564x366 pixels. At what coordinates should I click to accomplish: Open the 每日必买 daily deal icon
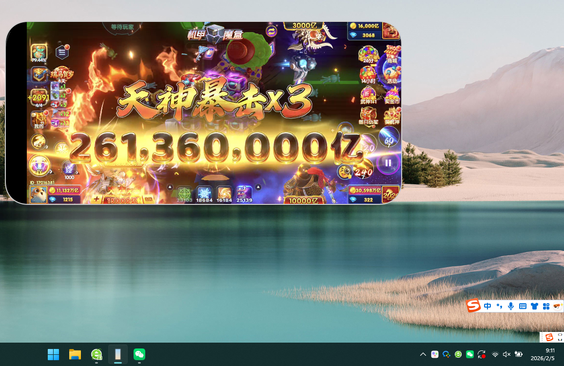pyautogui.click(x=369, y=115)
